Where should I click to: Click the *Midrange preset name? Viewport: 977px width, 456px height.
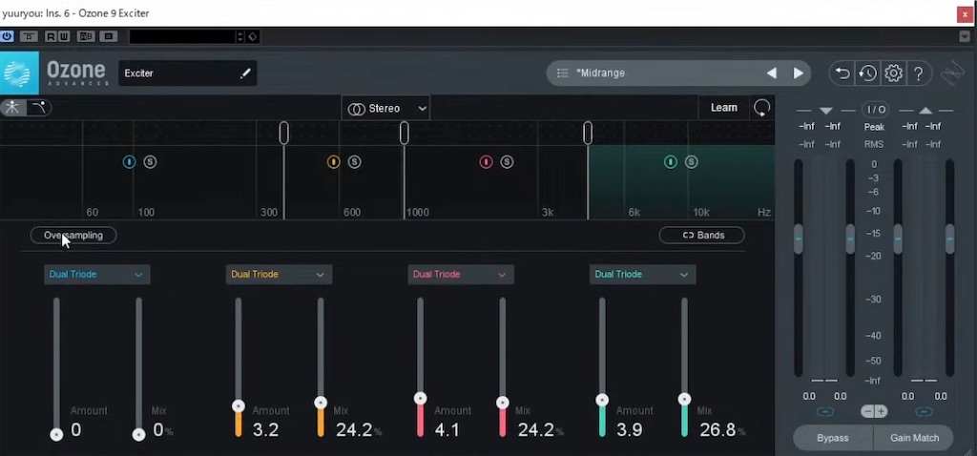[x=600, y=73]
